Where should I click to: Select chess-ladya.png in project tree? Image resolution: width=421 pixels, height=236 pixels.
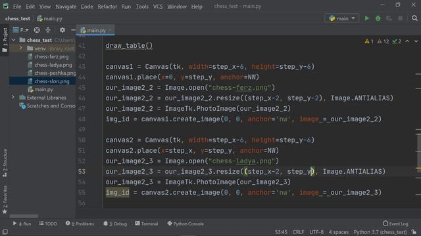tap(53, 65)
